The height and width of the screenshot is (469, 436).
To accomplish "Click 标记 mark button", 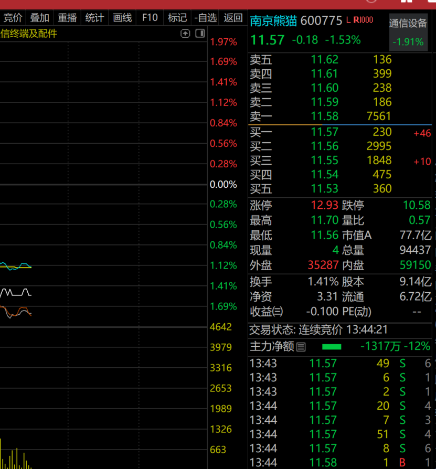I will pyautogui.click(x=177, y=18).
